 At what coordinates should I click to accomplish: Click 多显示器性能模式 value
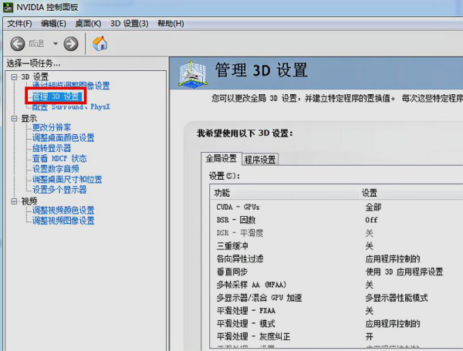click(397, 298)
